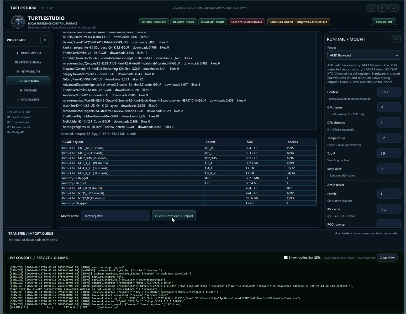Viewport: 406px width, 314px height.
Task: Collapse the Runtime / Mount panel chevron
Action: (x=396, y=39)
